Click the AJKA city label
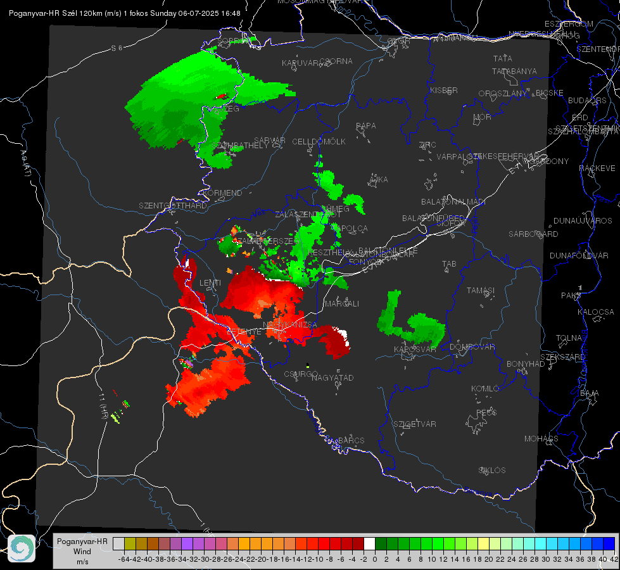620x570 pixels. click(379, 179)
